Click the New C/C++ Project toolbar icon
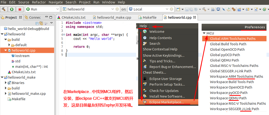This screenshot has height=115, width=269. coord(240,9)
